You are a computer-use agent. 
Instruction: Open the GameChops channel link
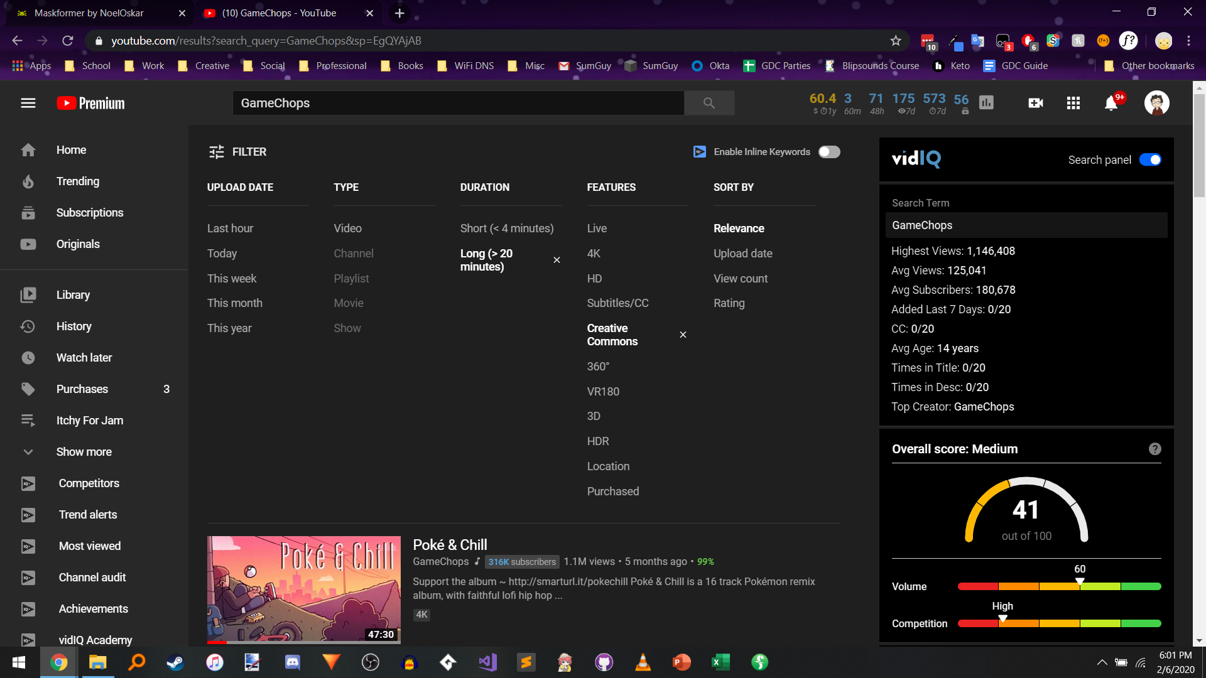pyautogui.click(x=440, y=562)
